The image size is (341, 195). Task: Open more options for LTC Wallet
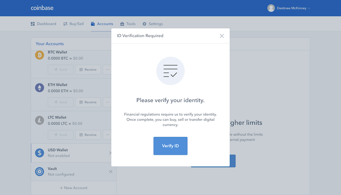pyautogui.click(x=107, y=135)
